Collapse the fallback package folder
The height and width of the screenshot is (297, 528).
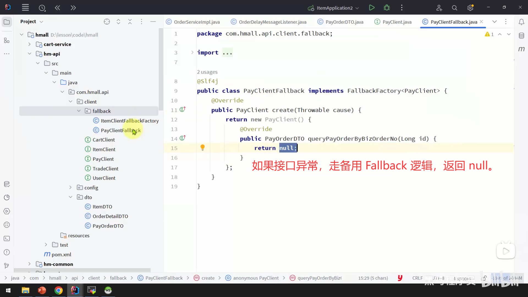[x=79, y=111]
